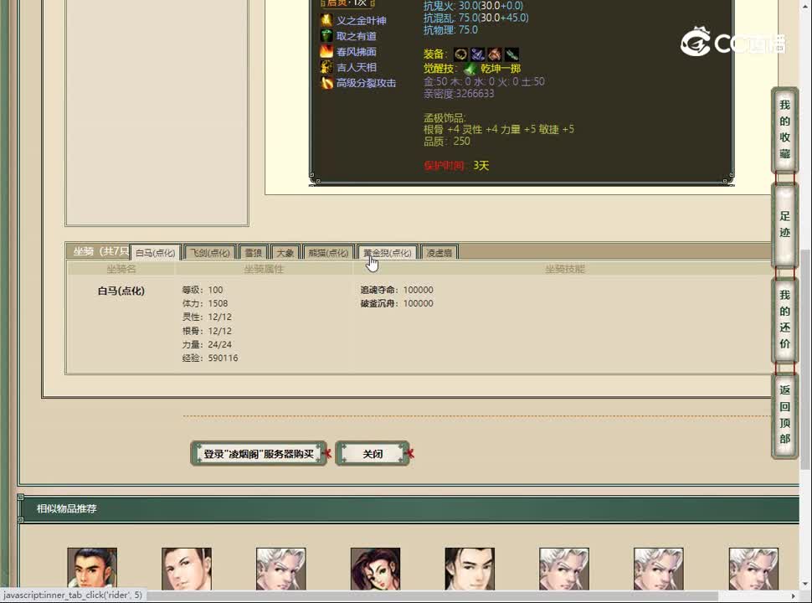Viewport: 812px width, 603px height.
Task: Open 我的还价 side panel button
Action: tap(784, 319)
